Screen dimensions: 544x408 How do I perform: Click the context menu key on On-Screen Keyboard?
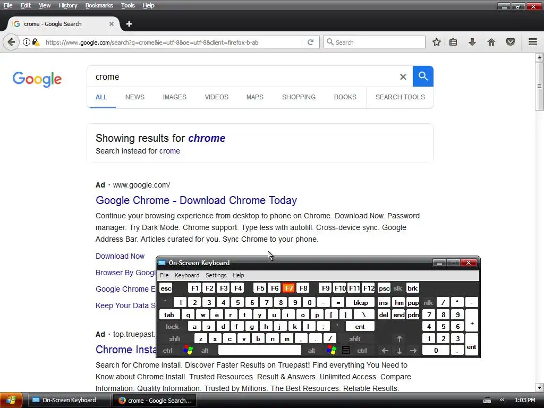pyautogui.click(x=345, y=350)
